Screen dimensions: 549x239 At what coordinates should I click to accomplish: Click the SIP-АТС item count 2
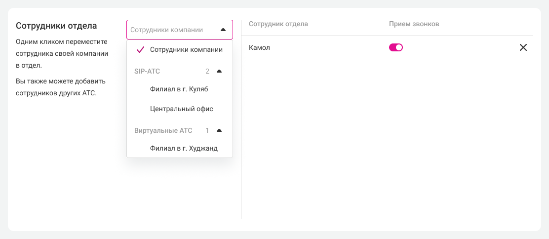pyautogui.click(x=207, y=71)
